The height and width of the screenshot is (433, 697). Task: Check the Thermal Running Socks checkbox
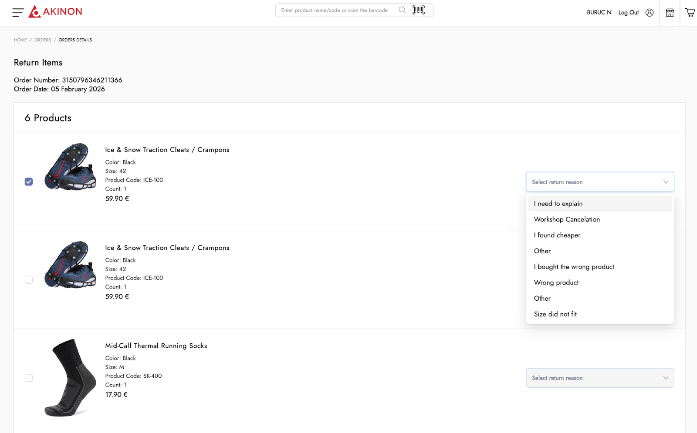point(29,378)
